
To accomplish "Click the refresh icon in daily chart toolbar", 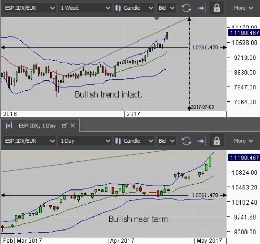I will click(186, 141).
